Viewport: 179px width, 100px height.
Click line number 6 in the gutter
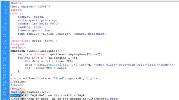click(6, 13)
